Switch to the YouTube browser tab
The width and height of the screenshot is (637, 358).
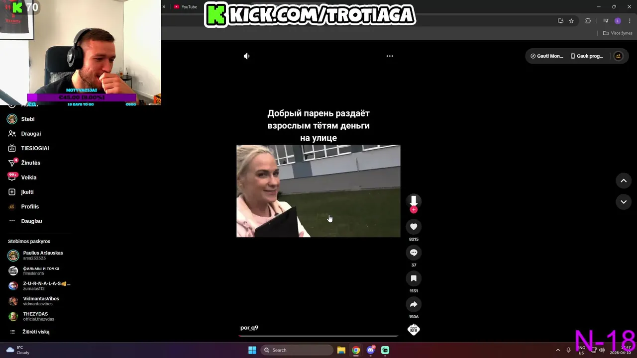(186, 7)
